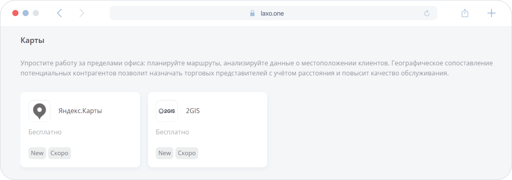Click the padlock icon in the address bar

tap(252, 13)
